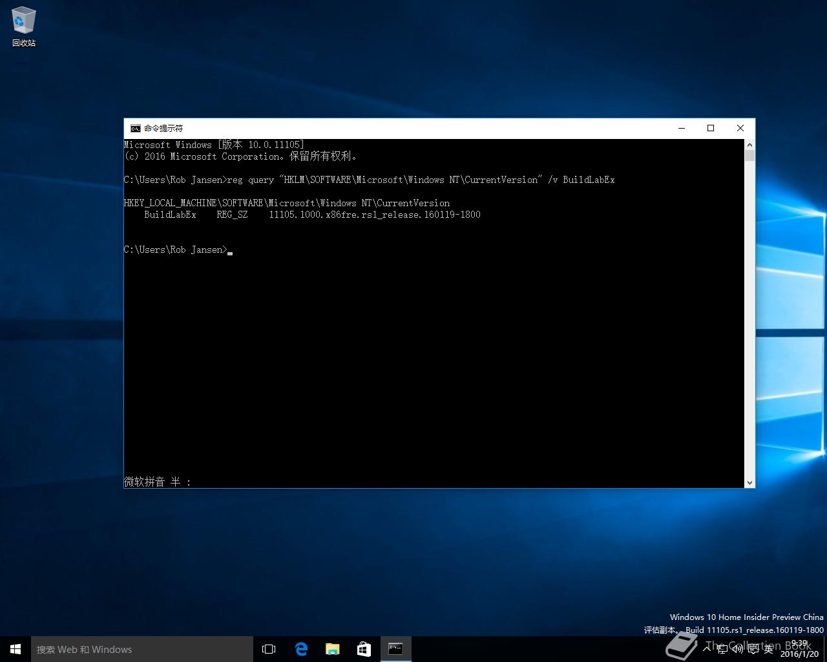
Task: Click the line 'Microsoft Windows [版本 10.0.11105]'
Action: (214, 145)
